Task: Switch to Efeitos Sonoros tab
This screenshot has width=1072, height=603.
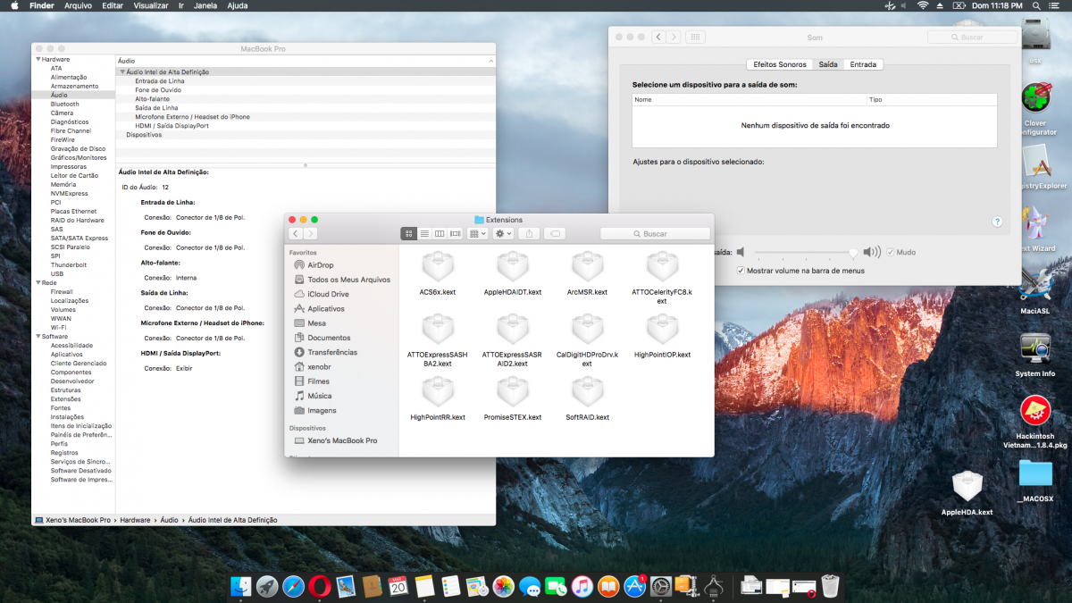Action: [x=779, y=64]
